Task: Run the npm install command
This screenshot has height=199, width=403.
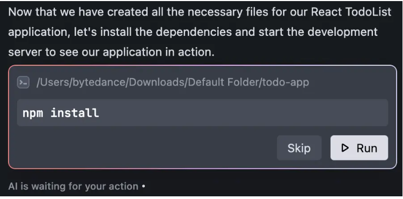Action: pyautogui.click(x=359, y=148)
